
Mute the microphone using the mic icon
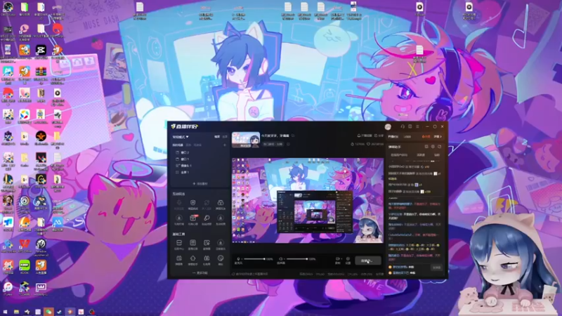pos(238,258)
